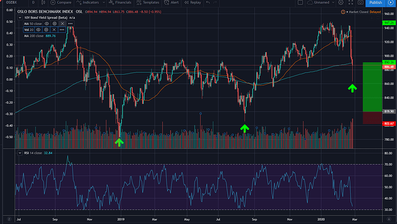Open the Unnamed layout dropdown
This screenshot has height=224, width=397.
pyautogui.click(x=321, y=2)
